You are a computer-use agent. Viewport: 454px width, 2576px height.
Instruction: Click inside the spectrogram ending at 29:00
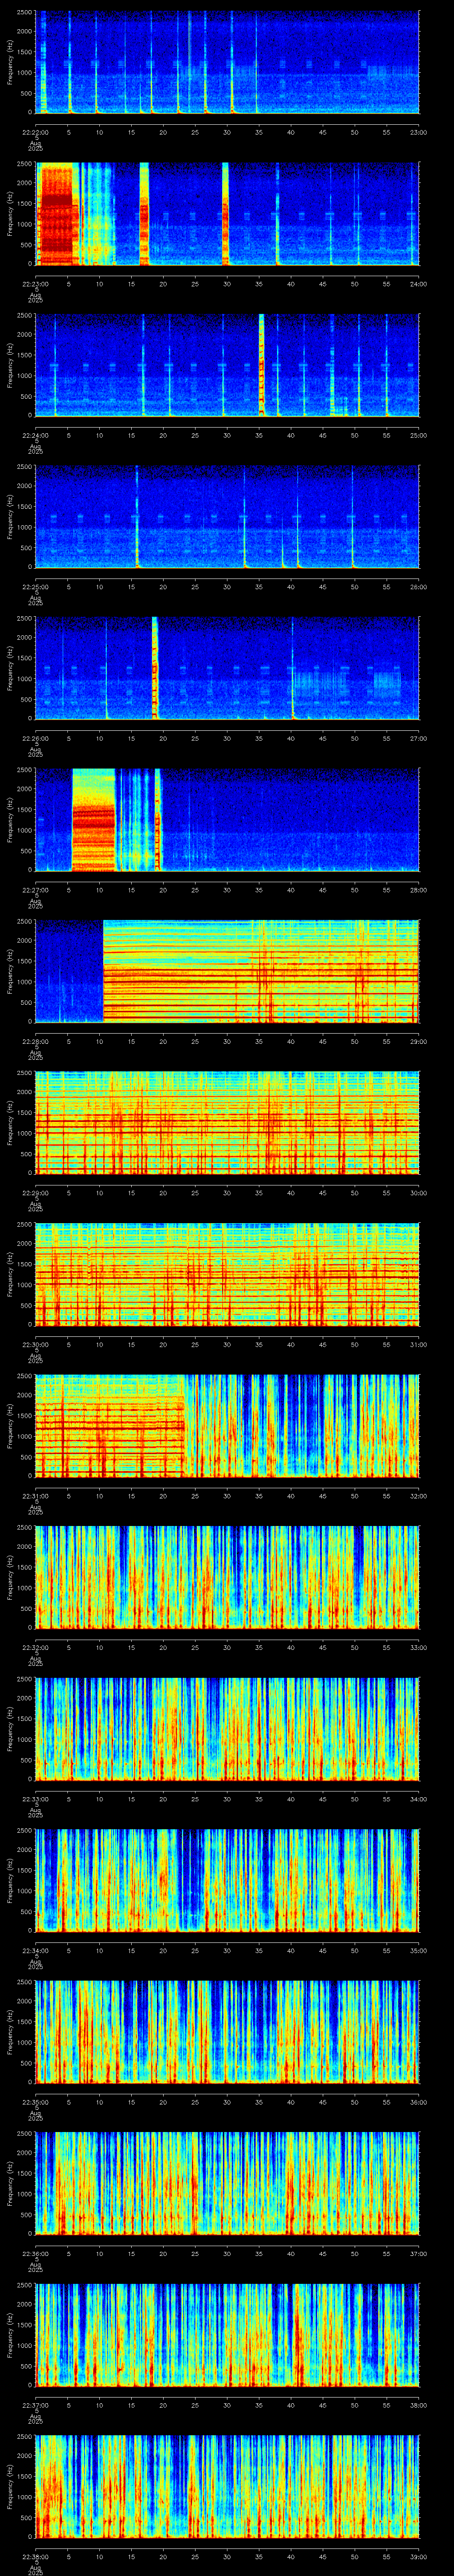pyautogui.click(x=227, y=971)
